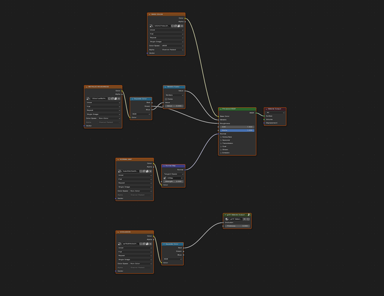Click Red output socket of lower Separate Color
The height and width of the screenshot is (296, 384).
click(184, 248)
